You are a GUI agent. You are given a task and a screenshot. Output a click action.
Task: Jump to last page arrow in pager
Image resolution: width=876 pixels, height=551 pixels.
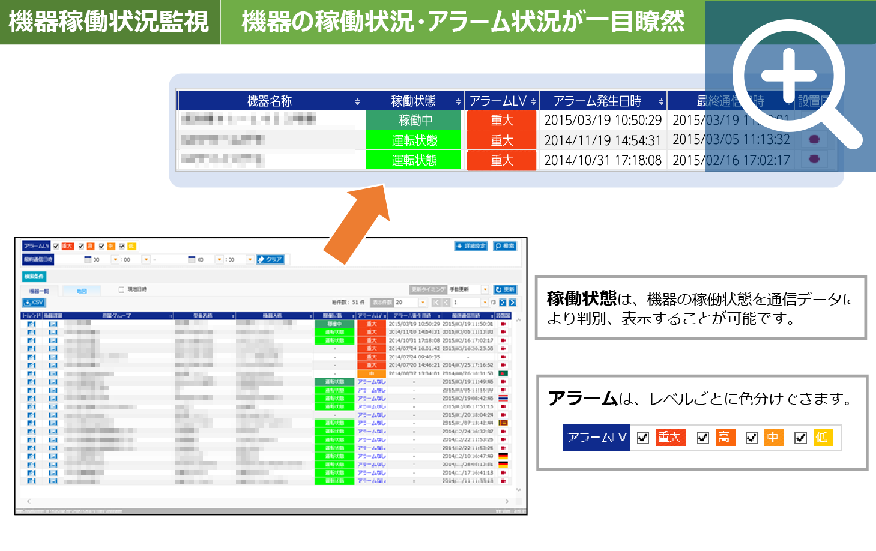pyautogui.click(x=513, y=303)
